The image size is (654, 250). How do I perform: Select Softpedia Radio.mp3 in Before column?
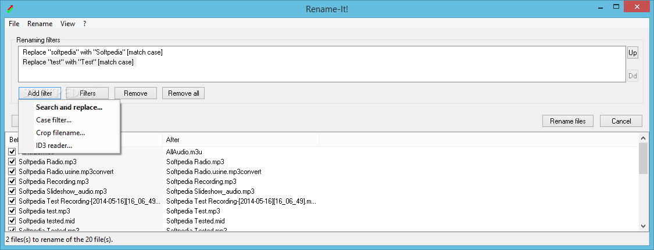pos(48,161)
